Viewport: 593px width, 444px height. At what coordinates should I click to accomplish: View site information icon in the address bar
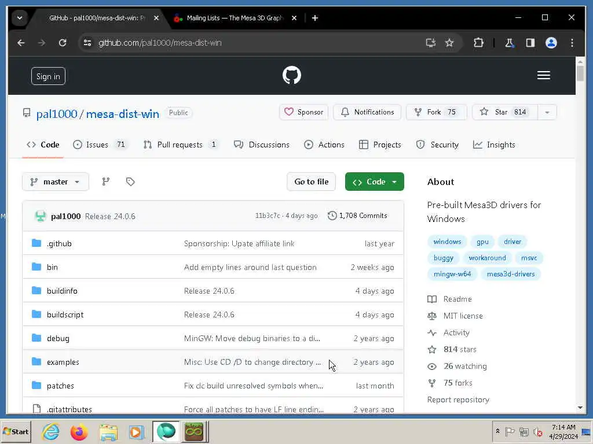(x=87, y=43)
